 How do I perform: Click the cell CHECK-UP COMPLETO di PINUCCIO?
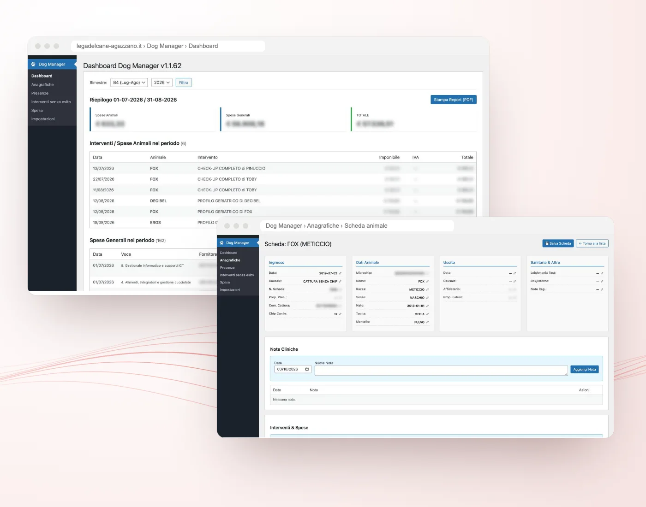click(231, 168)
